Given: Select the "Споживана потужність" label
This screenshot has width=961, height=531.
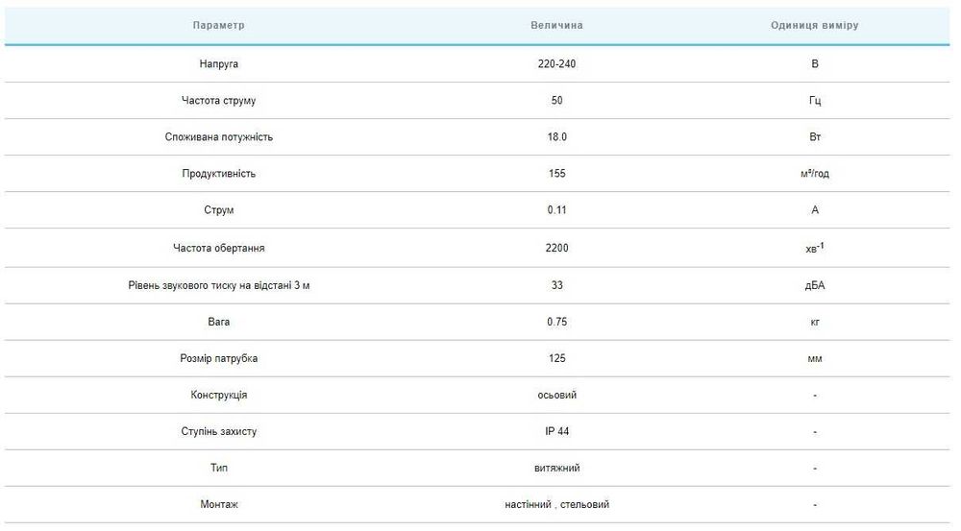Looking at the screenshot, I should (x=219, y=137).
